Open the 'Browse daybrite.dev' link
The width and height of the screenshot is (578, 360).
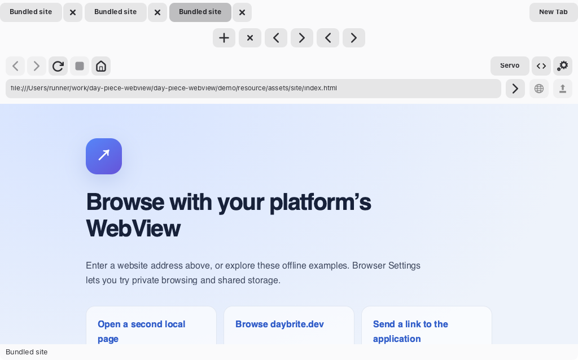pos(280,324)
